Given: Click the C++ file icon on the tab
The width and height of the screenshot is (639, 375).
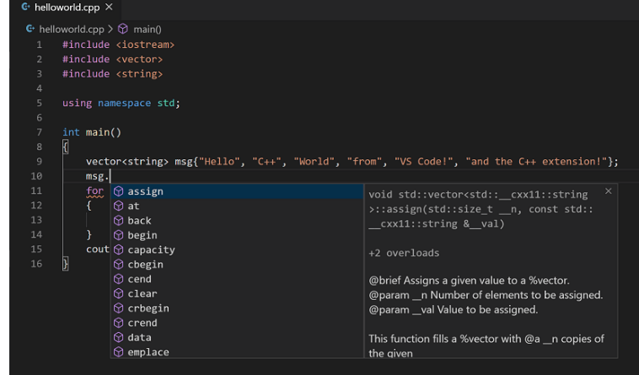Looking at the screenshot, I should [x=26, y=8].
